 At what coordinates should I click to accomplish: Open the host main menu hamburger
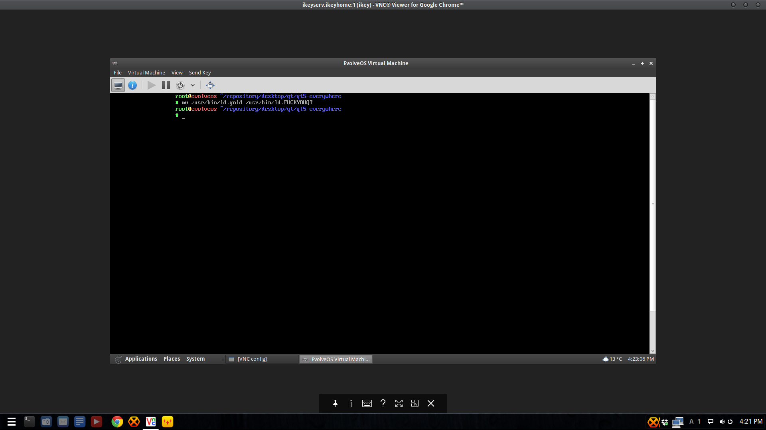coord(12,422)
